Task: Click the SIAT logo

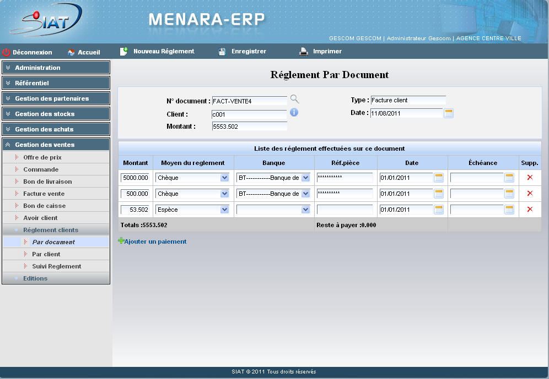Action: click(46, 20)
